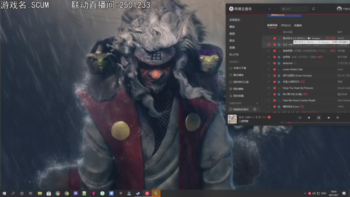This screenshot has width=350, height=197.
Task: Open the now-playing album cover thumbnail
Action: (232, 119)
